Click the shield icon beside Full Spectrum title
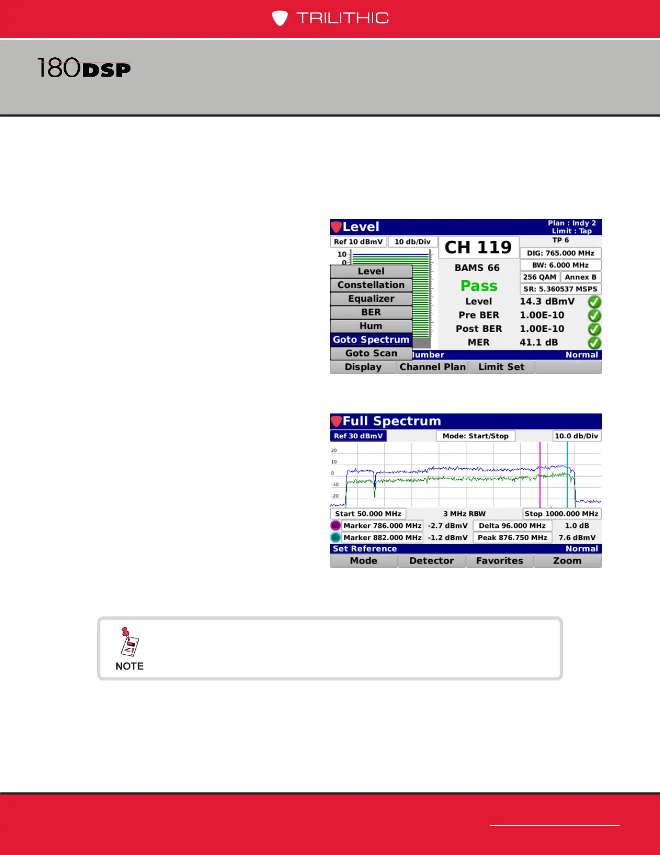Viewport: 660px width, 855px height. coord(336,421)
